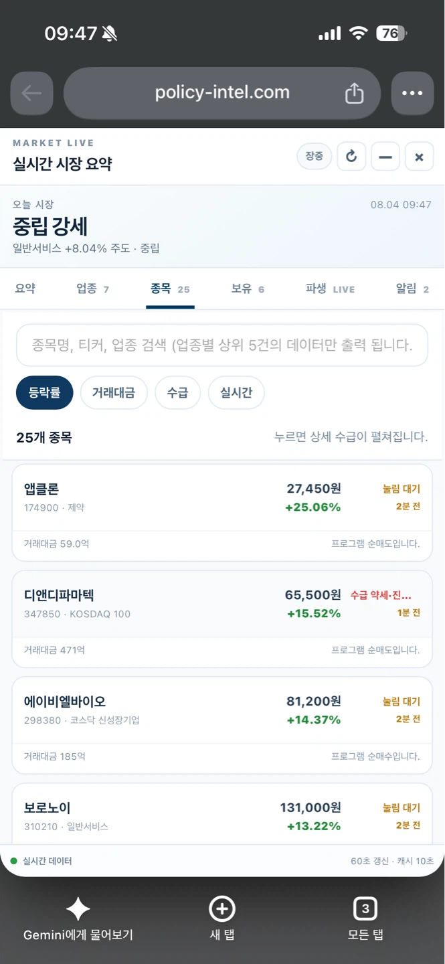Expand the 디앤디파마텍 stock card details
Image resolution: width=445 pixels, height=964 pixels.
coord(222,619)
